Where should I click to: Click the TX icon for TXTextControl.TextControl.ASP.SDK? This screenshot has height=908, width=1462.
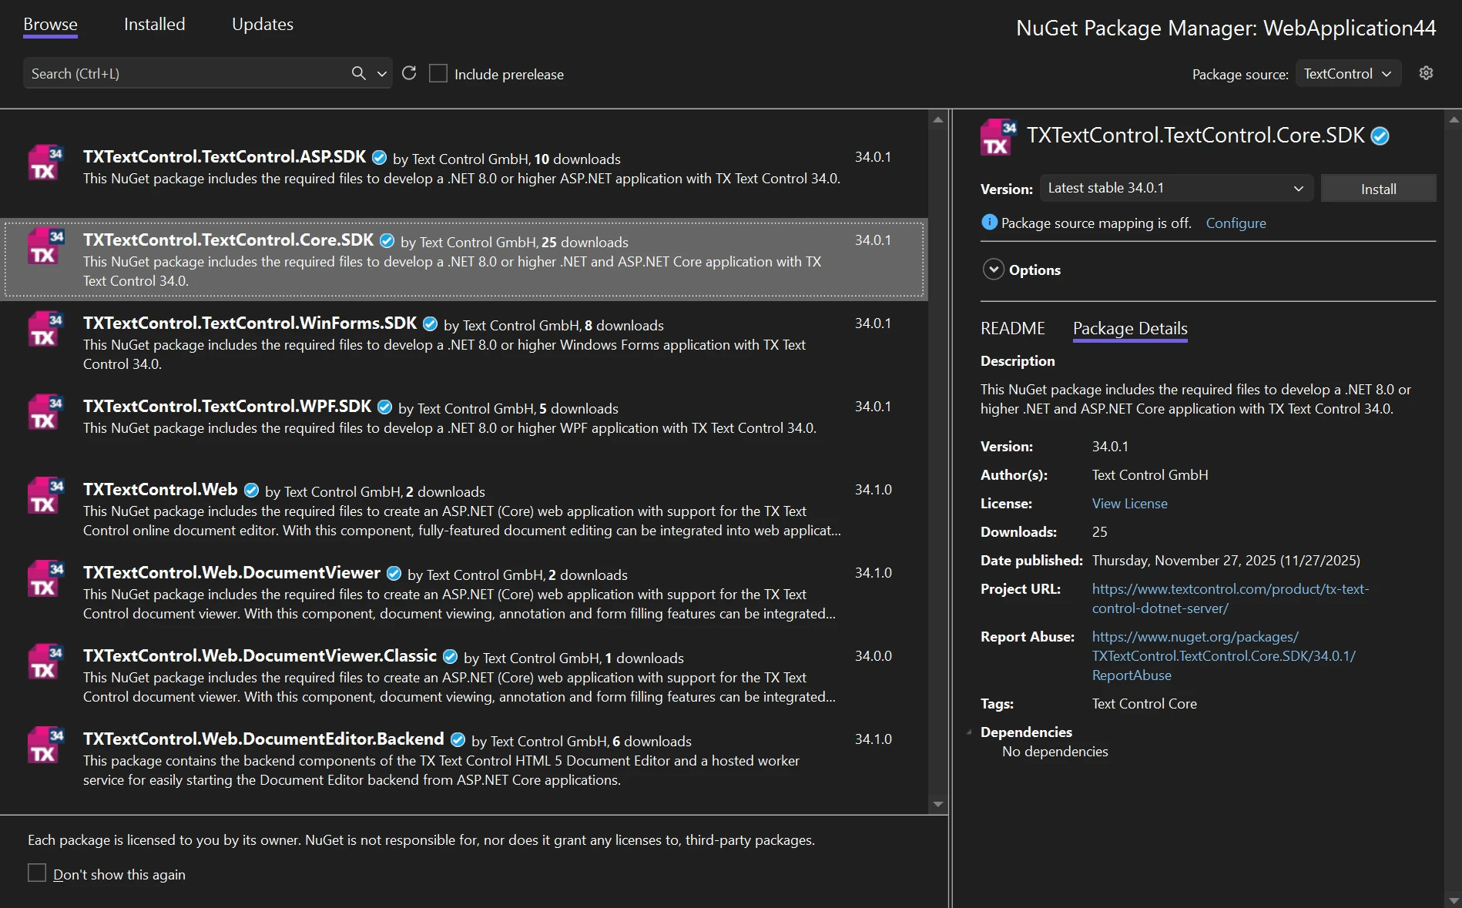click(44, 163)
